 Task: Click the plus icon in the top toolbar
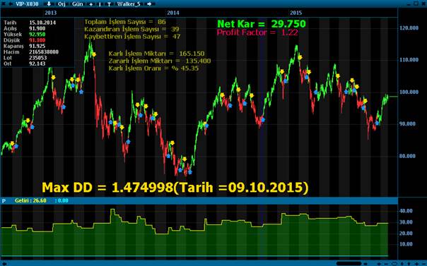91,4
